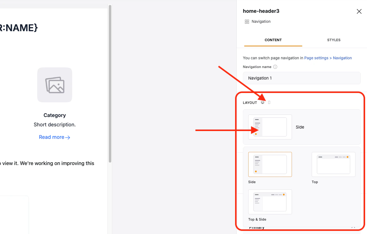Click the LAYOUT section label
This screenshot has width=367, height=234.
coord(250,103)
